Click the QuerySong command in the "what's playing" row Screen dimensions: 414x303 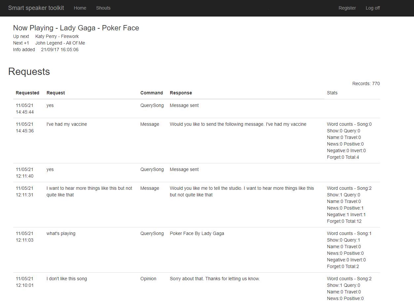[152, 233]
